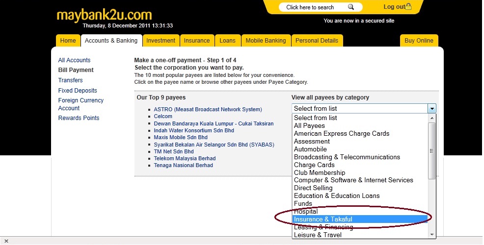Open the Loans tab
The height and width of the screenshot is (245, 484).
point(227,41)
